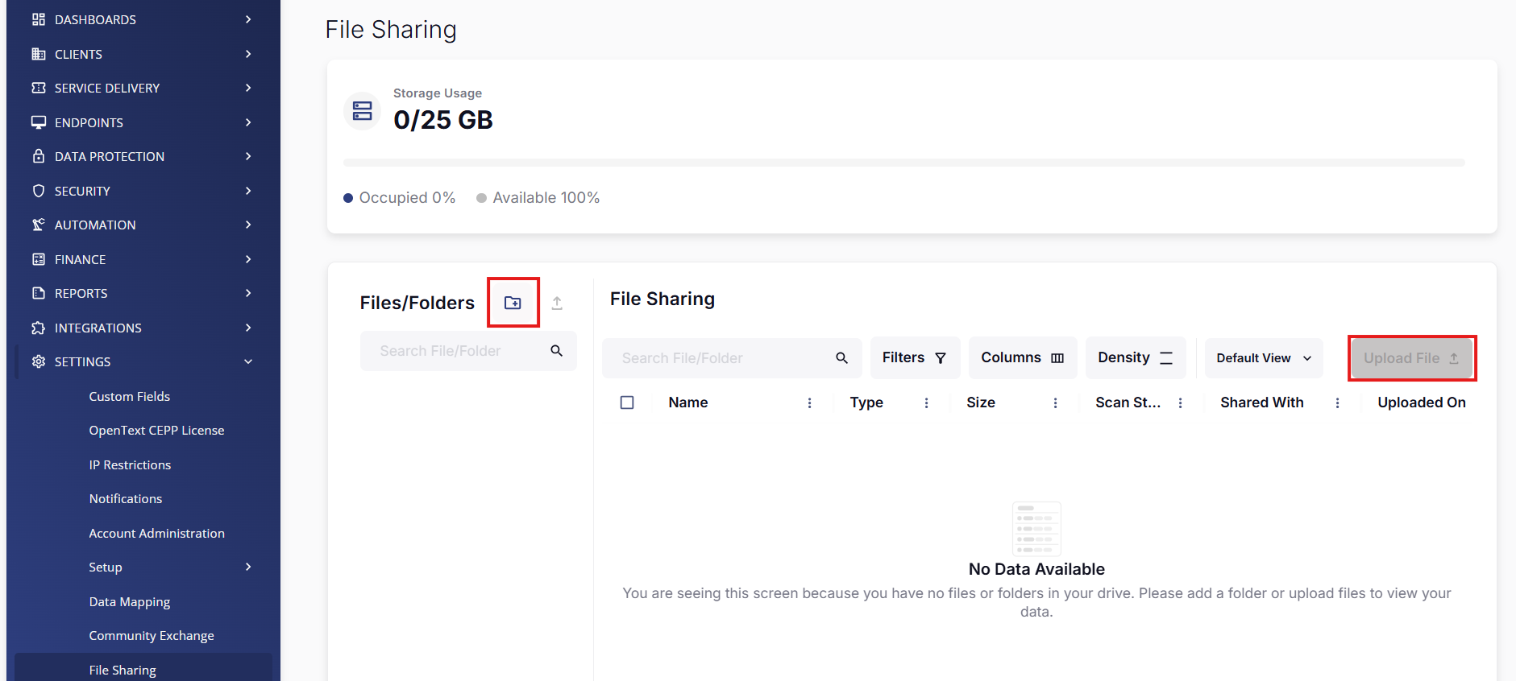Open the Name column options menu

810,402
